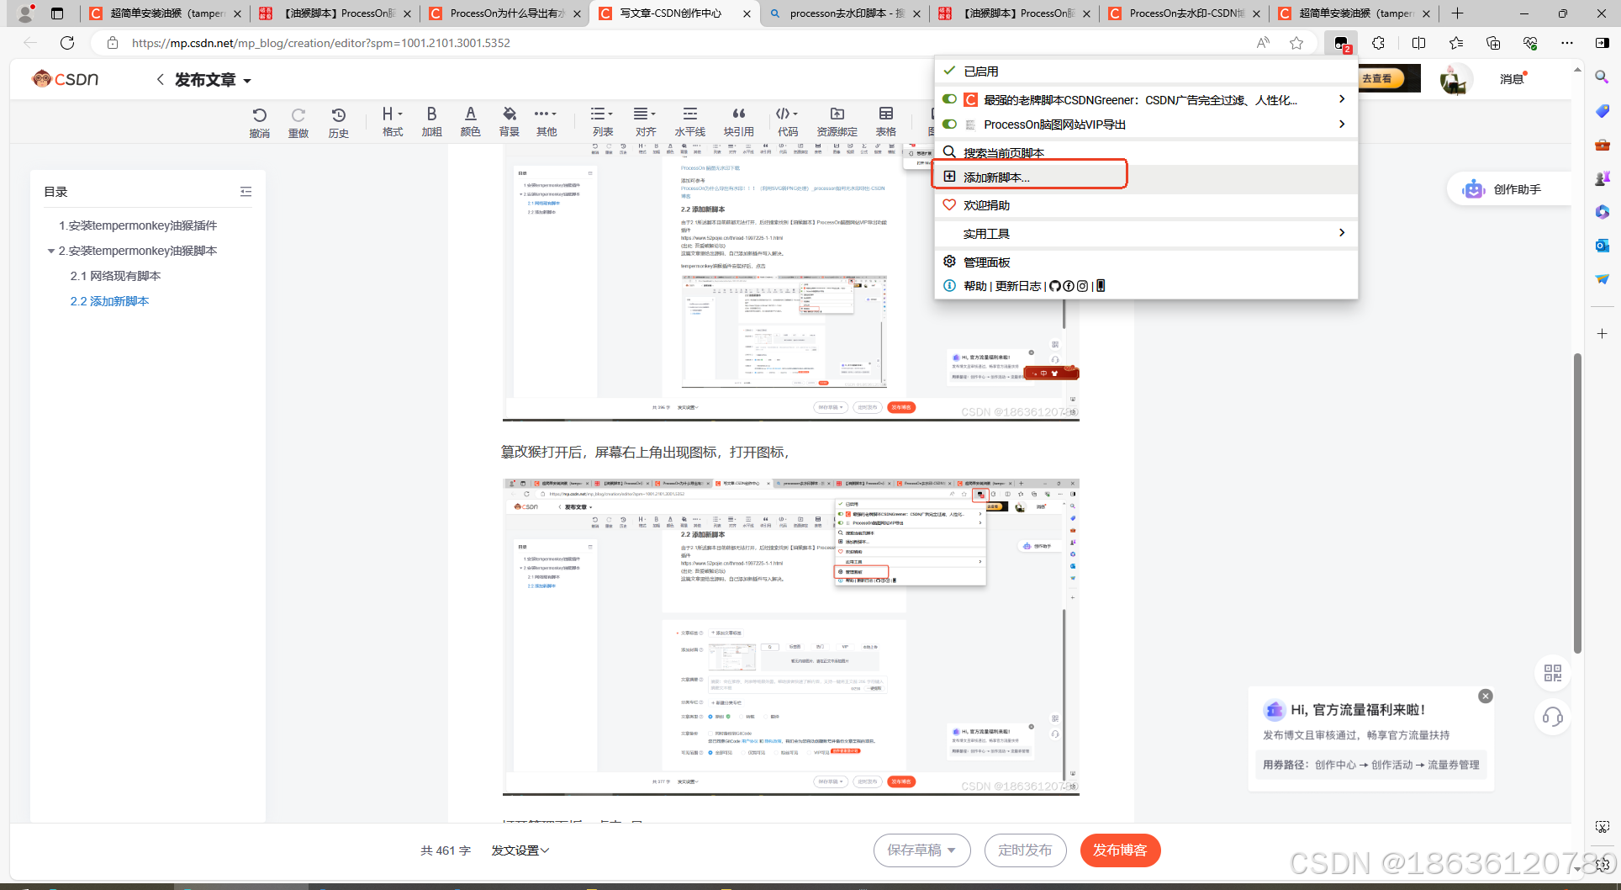Click the Redo (重做) toolbar icon
This screenshot has height=890, width=1621.
coord(298,122)
